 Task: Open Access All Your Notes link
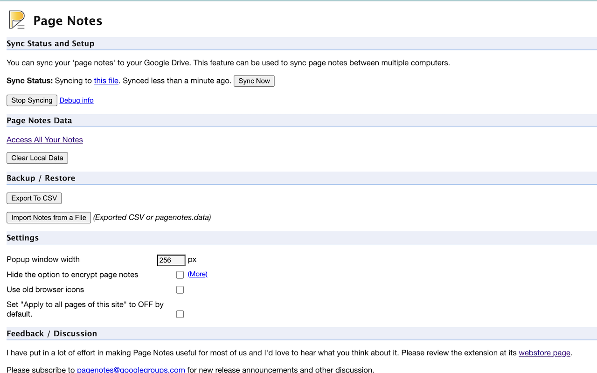point(45,140)
